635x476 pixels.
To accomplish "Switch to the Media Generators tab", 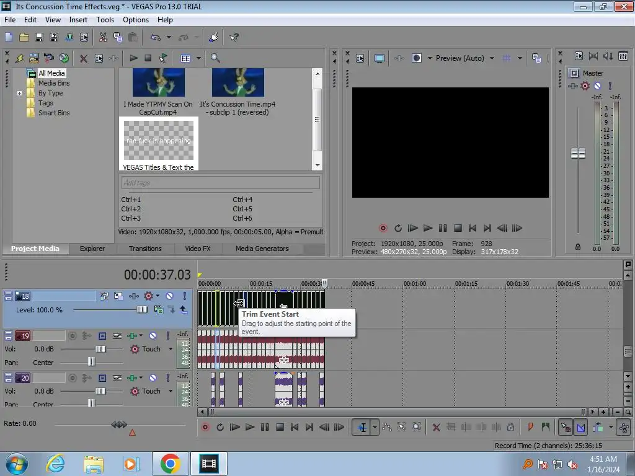I will [262, 249].
